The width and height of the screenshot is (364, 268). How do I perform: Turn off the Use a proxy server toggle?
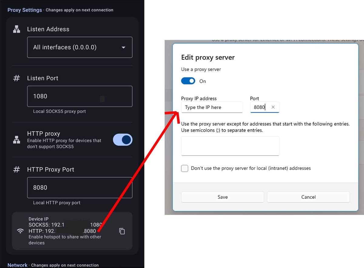tap(188, 81)
